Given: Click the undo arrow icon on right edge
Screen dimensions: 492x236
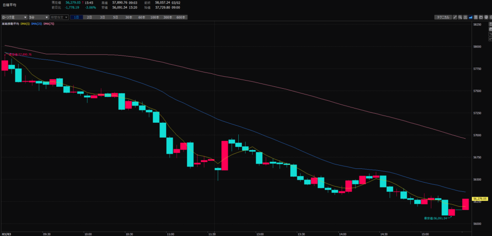Looking at the screenshot, I should click(x=490, y=34).
